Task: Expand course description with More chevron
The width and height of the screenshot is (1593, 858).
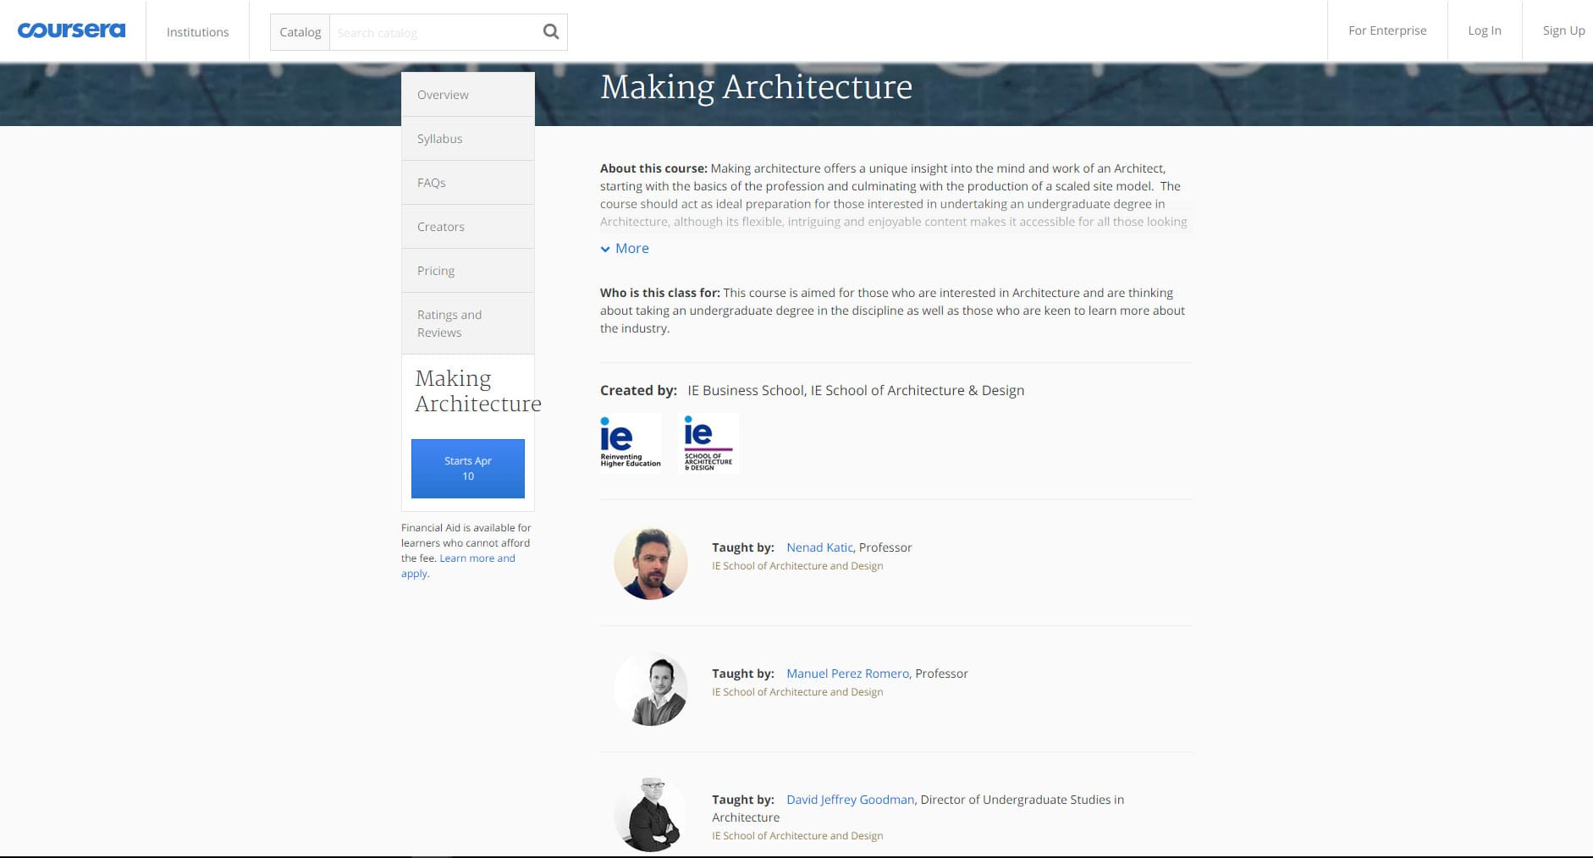Action: pos(625,248)
